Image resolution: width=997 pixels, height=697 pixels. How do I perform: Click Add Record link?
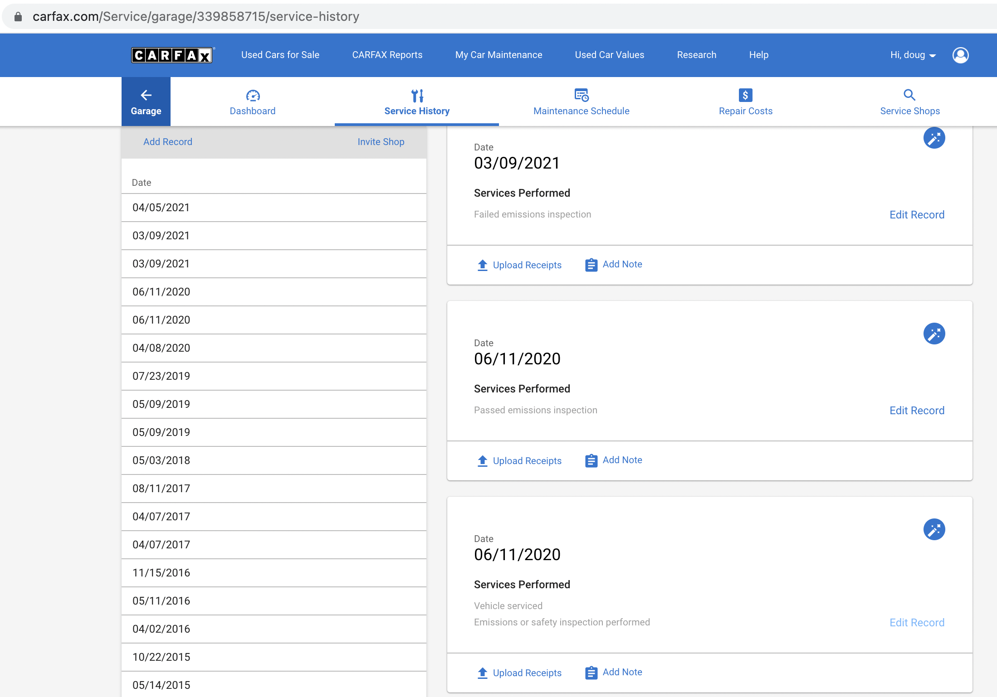point(168,142)
